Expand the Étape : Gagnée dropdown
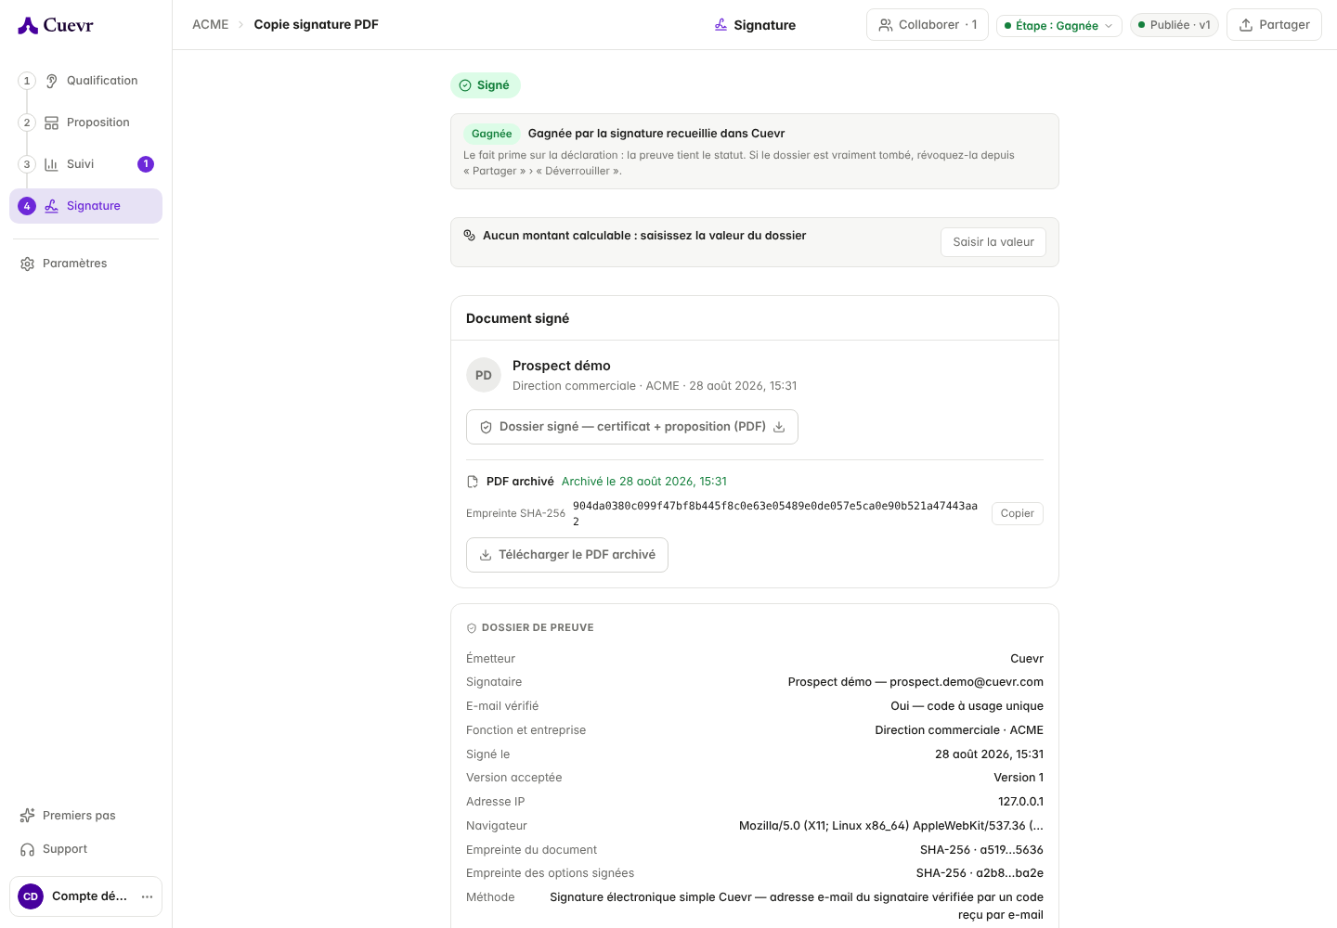Image resolution: width=1337 pixels, height=928 pixels. click(x=1058, y=26)
